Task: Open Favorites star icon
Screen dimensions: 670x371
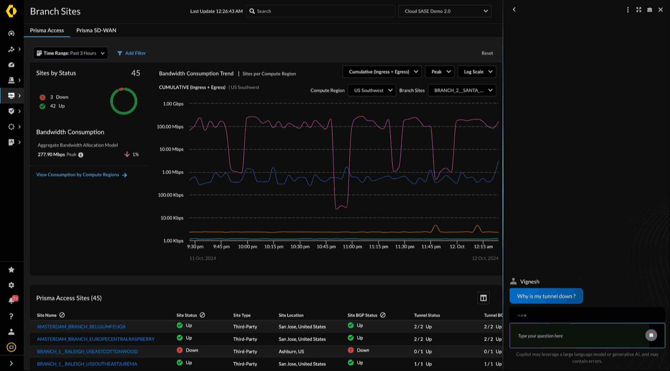Action: click(x=11, y=270)
